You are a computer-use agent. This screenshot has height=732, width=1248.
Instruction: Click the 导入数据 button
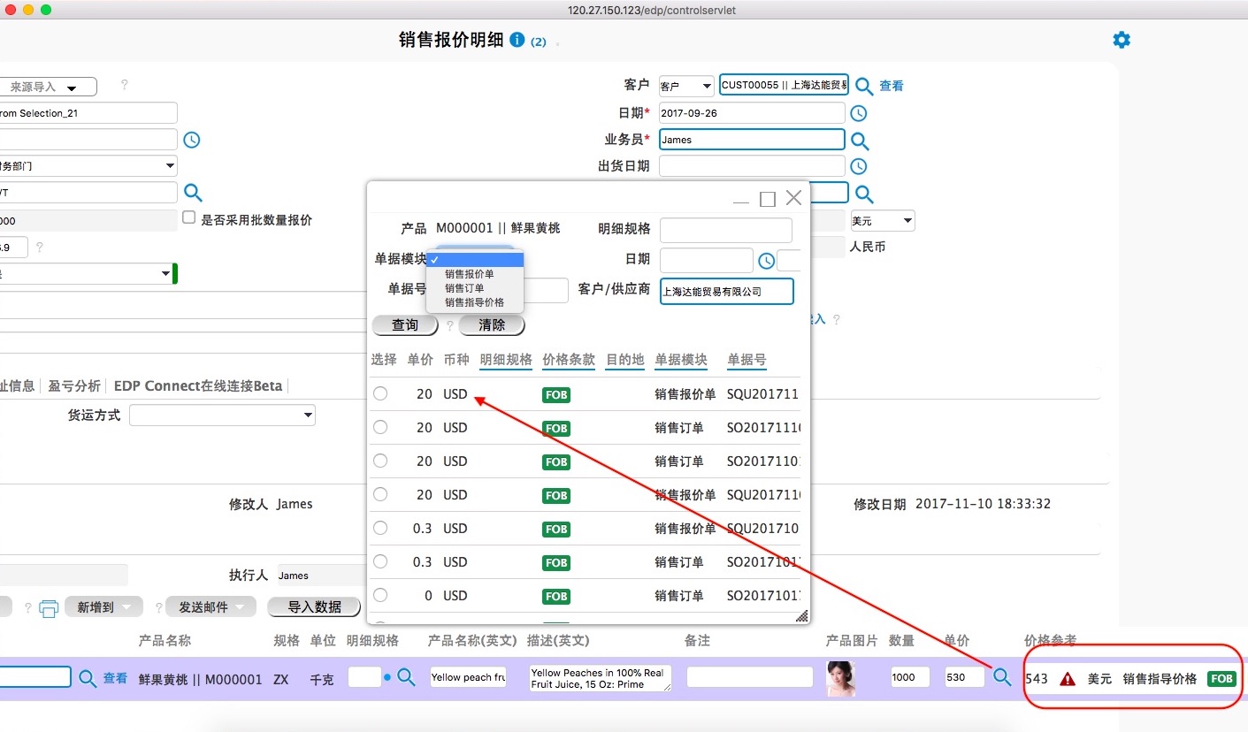click(x=314, y=607)
